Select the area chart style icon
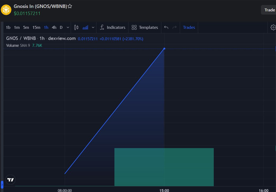This screenshot has height=192, width=276. tap(85, 28)
